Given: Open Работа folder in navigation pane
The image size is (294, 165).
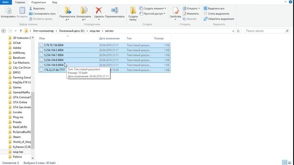Looking at the screenshot, I should point(17,157).
